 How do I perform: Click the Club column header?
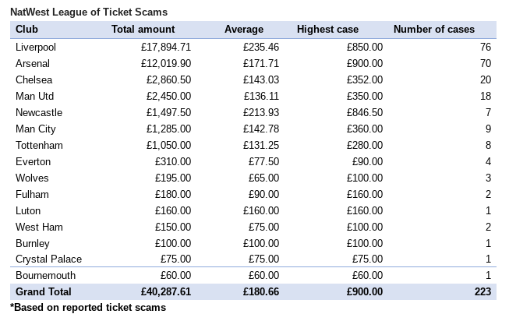coord(27,30)
